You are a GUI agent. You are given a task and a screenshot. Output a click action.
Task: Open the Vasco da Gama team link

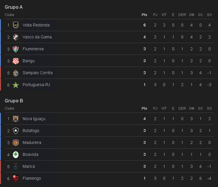point(37,37)
